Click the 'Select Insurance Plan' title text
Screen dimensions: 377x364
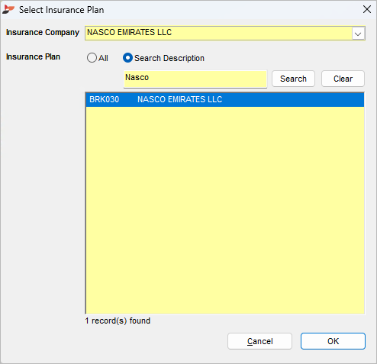[61, 10]
